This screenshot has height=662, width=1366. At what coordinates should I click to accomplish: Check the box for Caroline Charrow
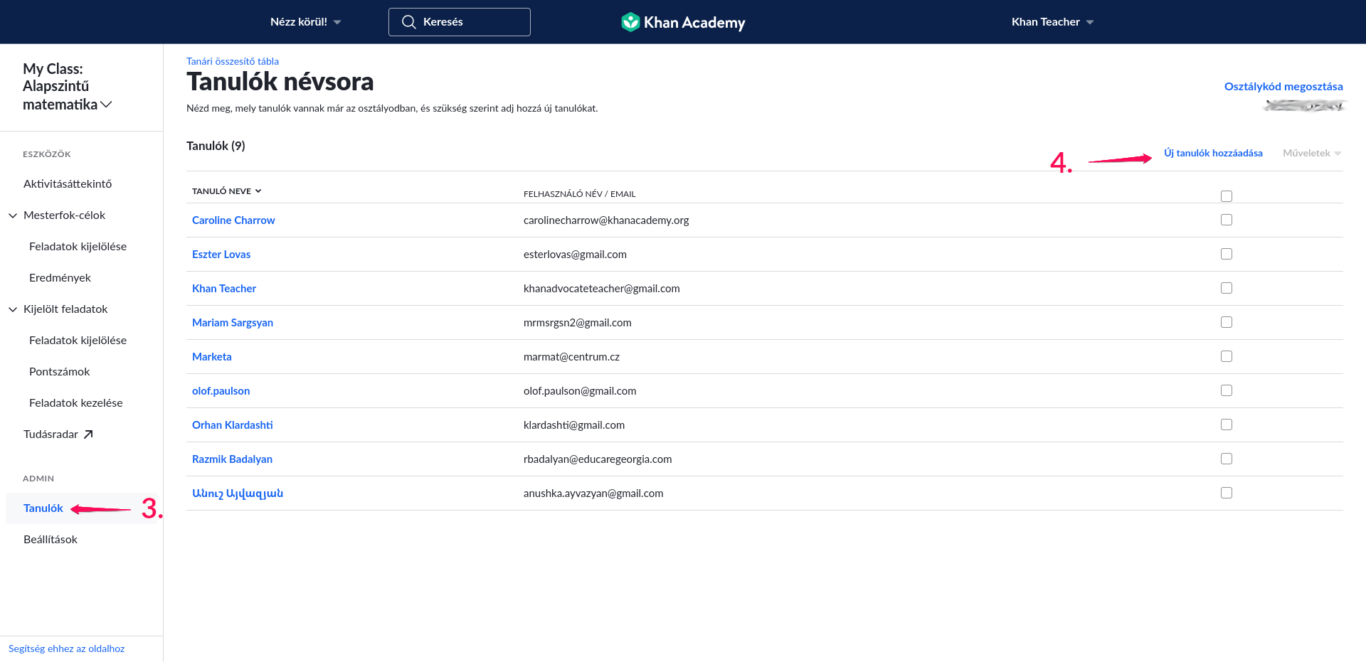[x=1227, y=220]
